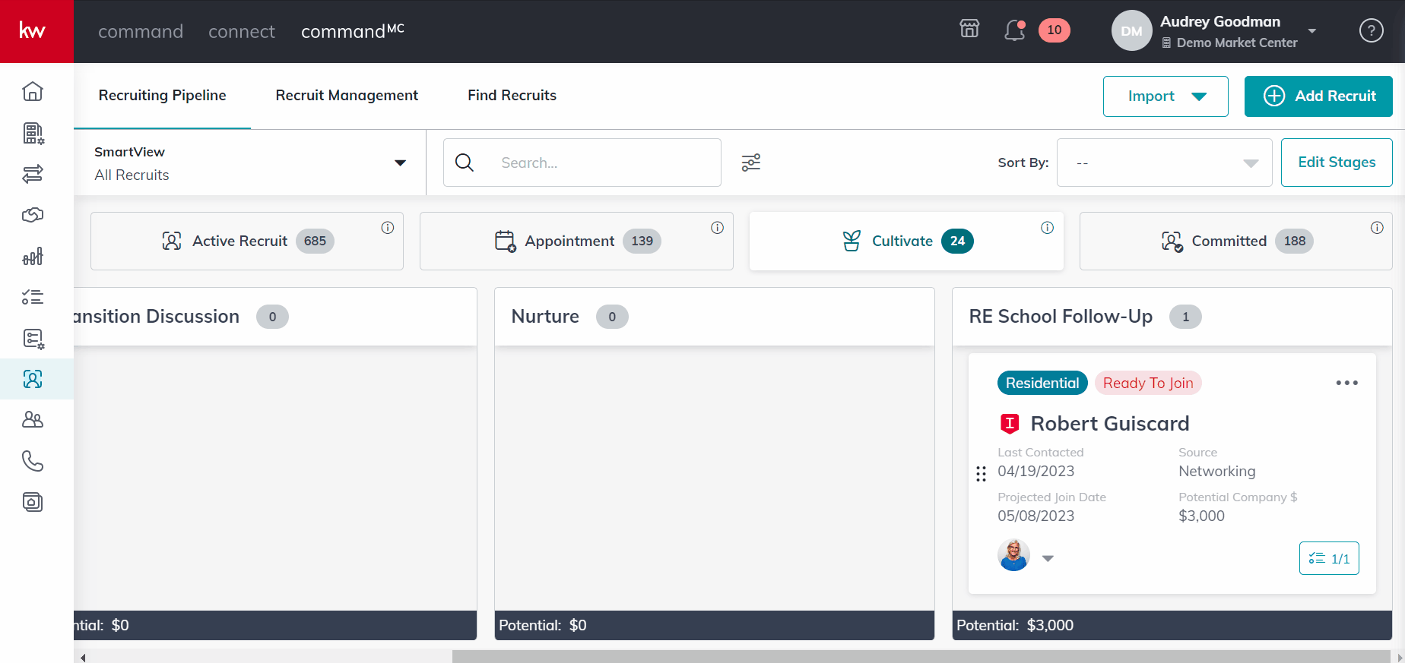Click the Networking source value
The width and height of the screenshot is (1405, 663).
pos(1216,471)
